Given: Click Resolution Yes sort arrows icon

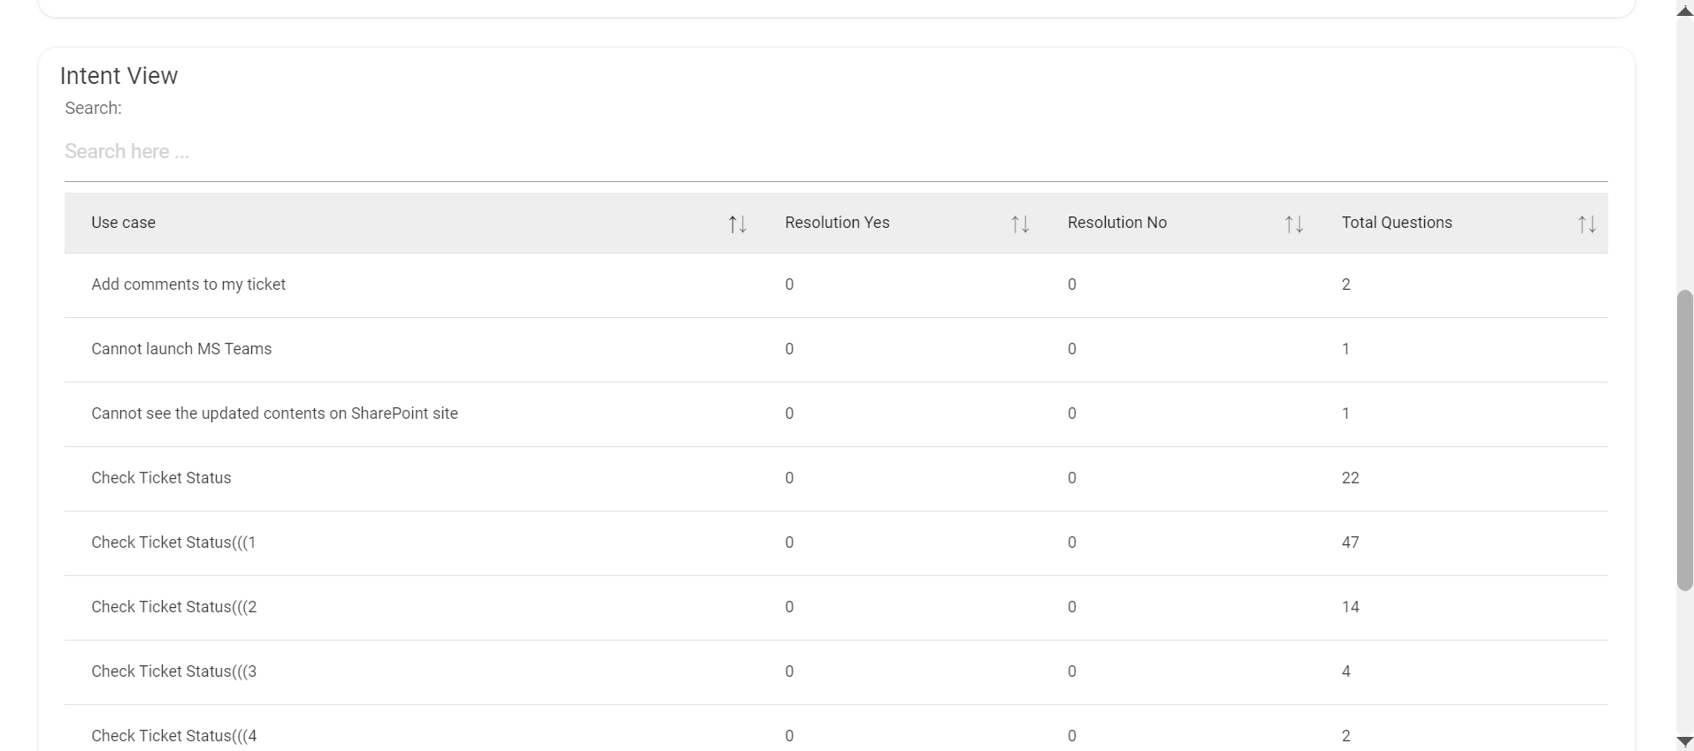Looking at the screenshot, I should click(x=1020, y=224).
